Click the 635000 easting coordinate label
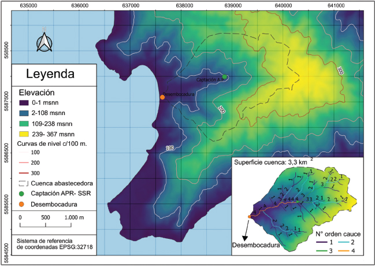Image resolution: width=375 pixels, height=266 pixels. (29, 6)
